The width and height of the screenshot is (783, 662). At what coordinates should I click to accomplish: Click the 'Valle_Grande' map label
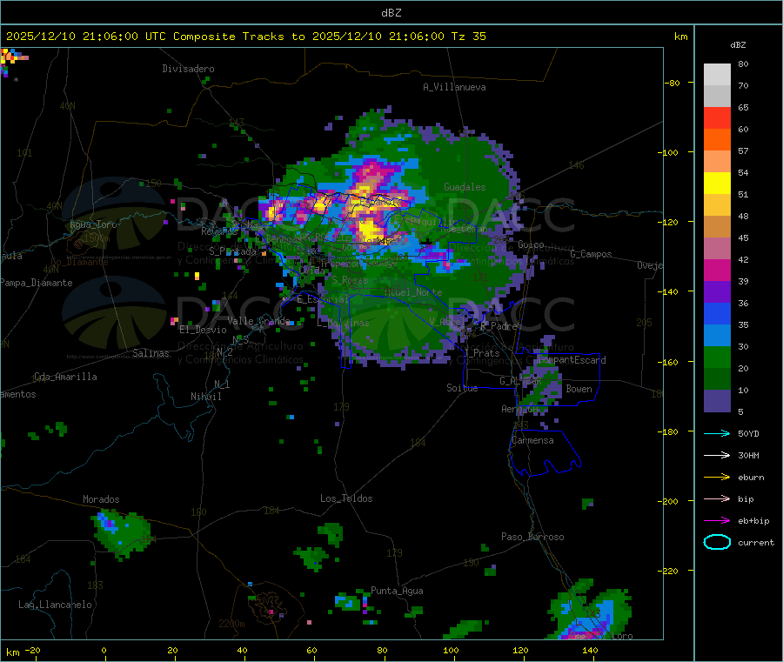(x=258, y=320)
